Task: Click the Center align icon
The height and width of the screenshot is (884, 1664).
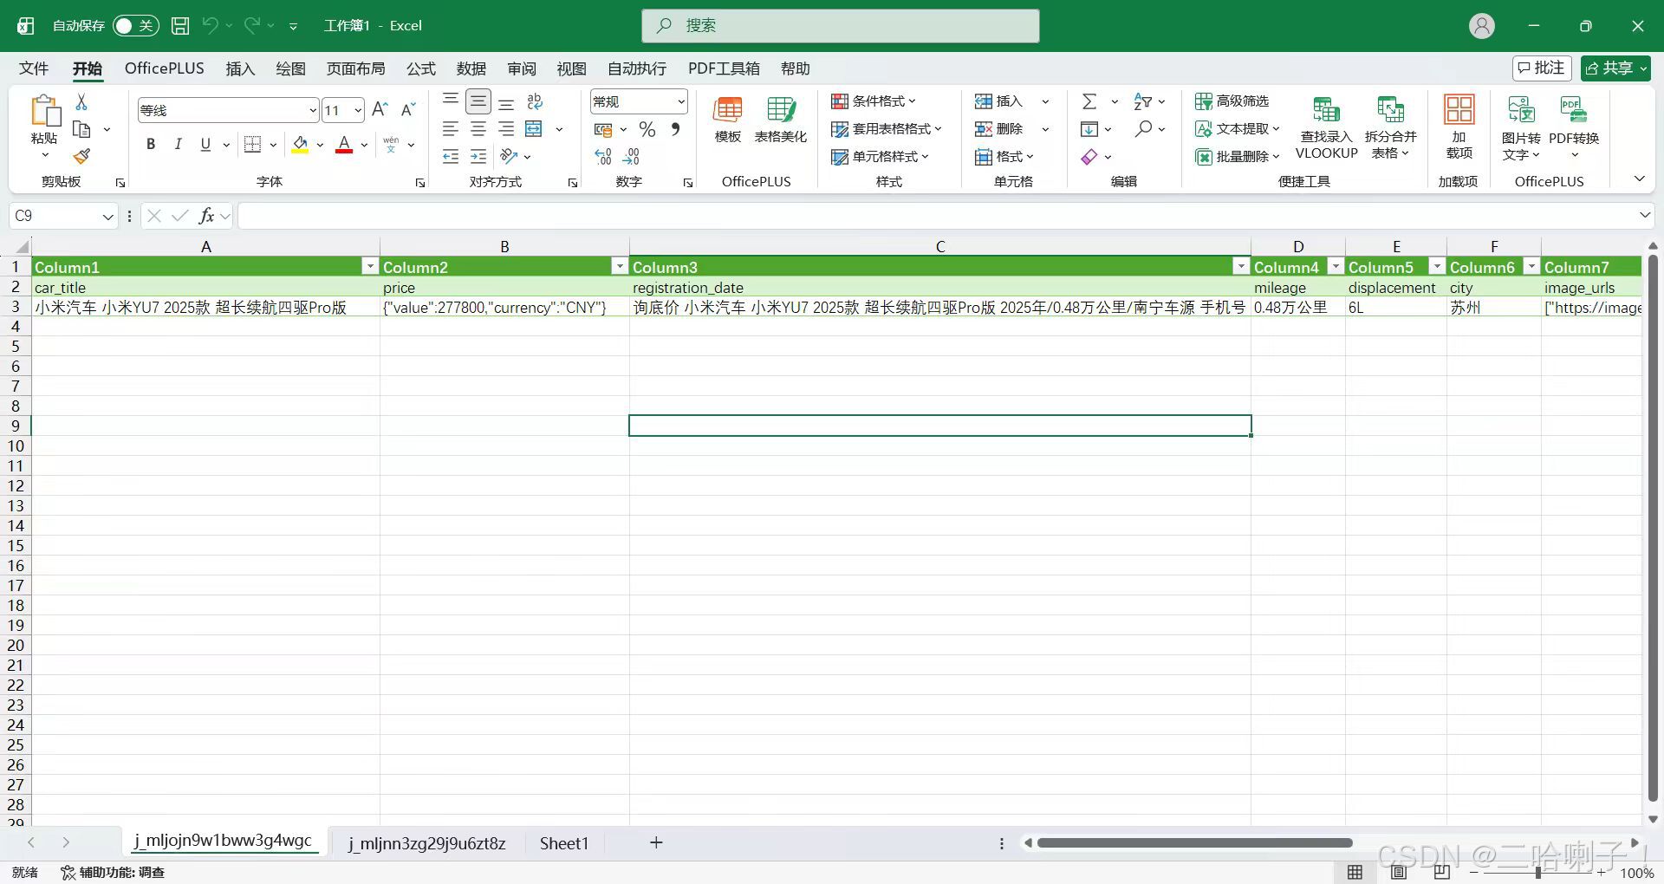Action: tap(478, 129)
